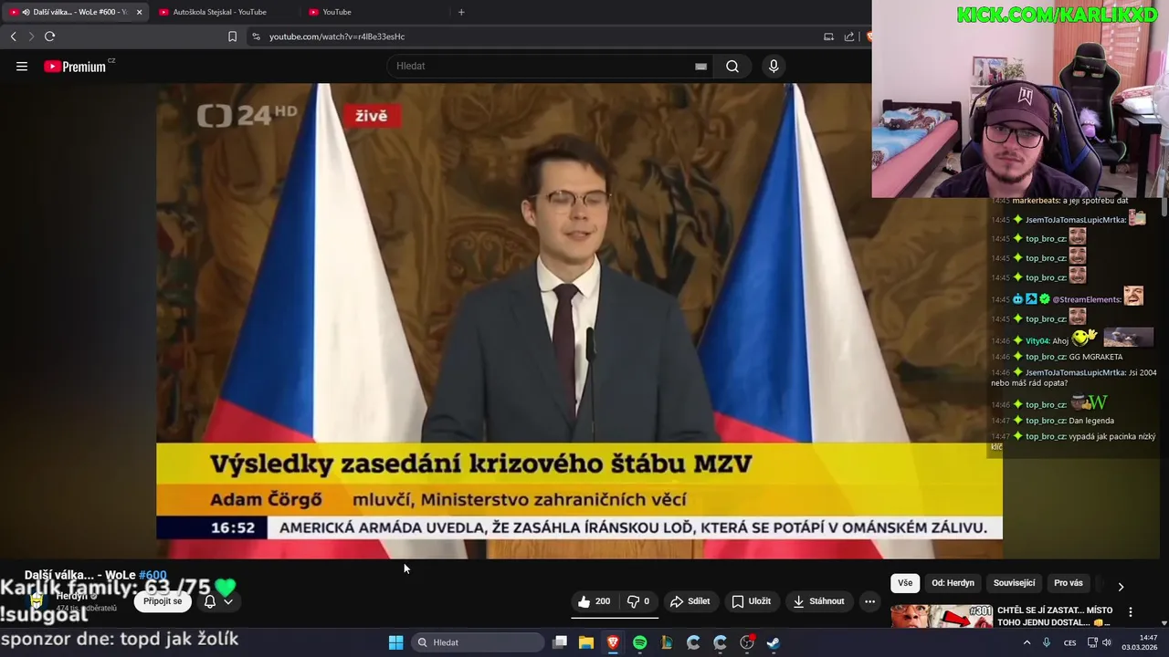Open the YouTube hamburger guide menu
The image size is (1169, 657).
pyautogui.click(x=22, y=67)
